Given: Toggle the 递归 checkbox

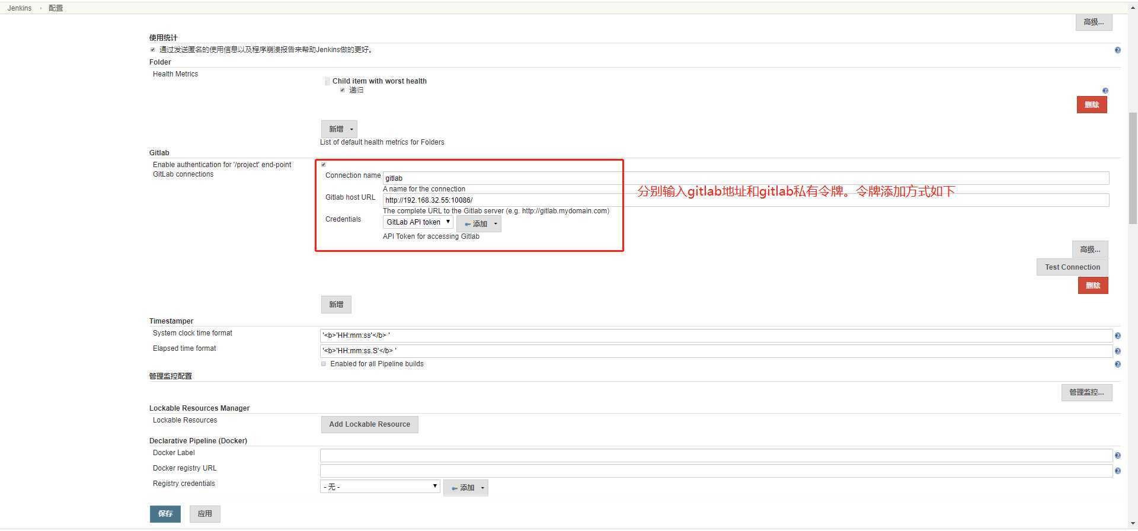Looking at the screenshot, I should 343,90.
